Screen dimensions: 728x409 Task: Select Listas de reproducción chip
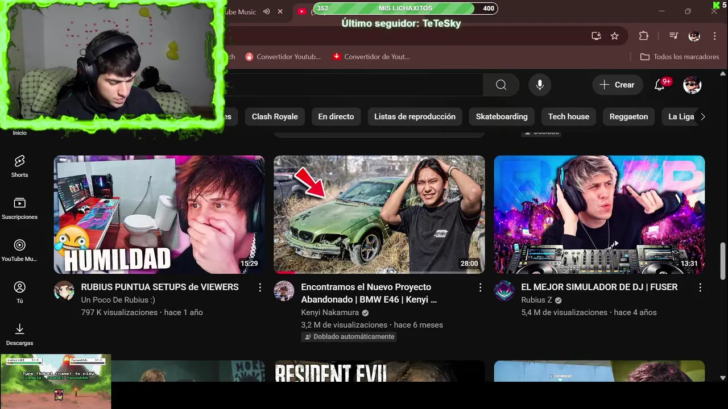coord(415,116)
